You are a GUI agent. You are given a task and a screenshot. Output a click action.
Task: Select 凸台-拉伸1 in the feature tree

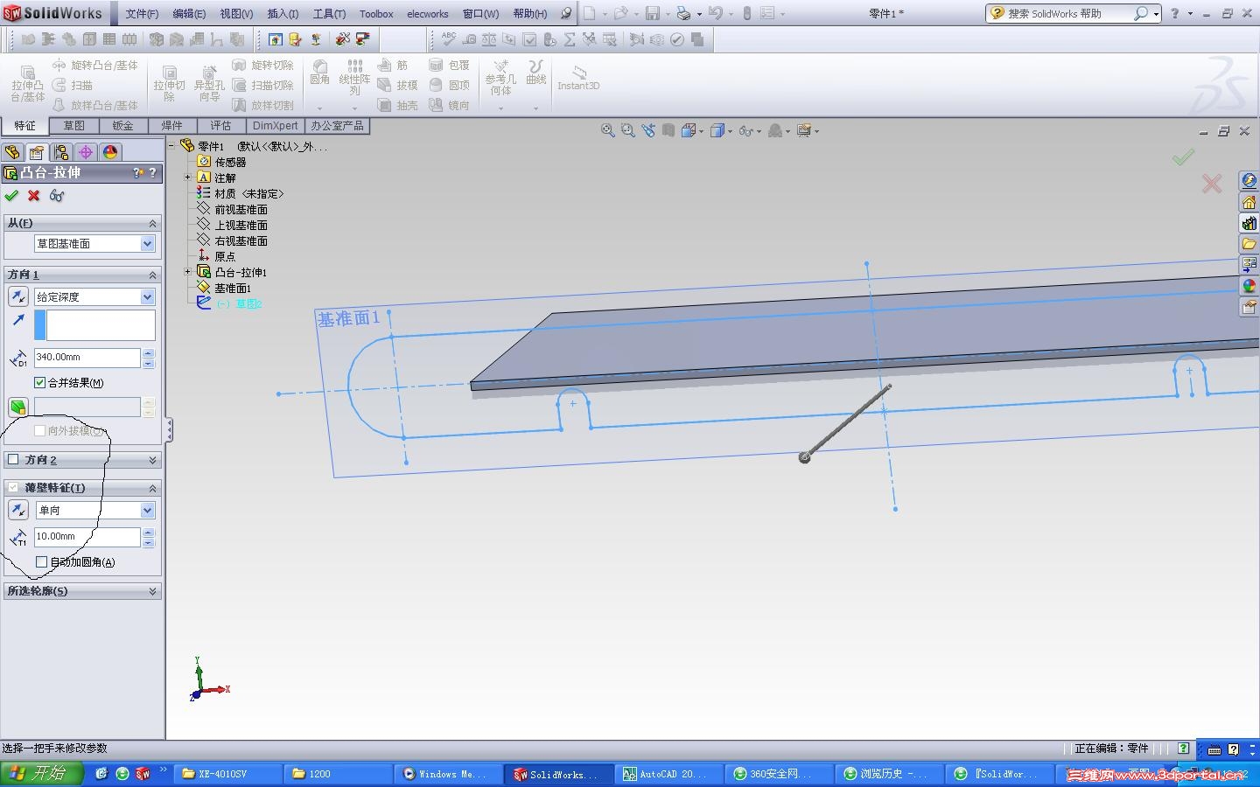point(241,272)
